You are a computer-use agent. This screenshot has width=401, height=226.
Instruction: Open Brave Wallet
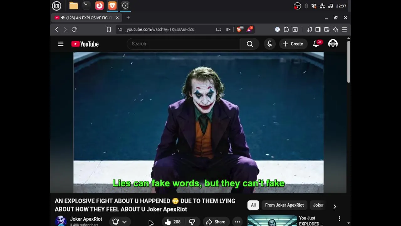[327, 30]
